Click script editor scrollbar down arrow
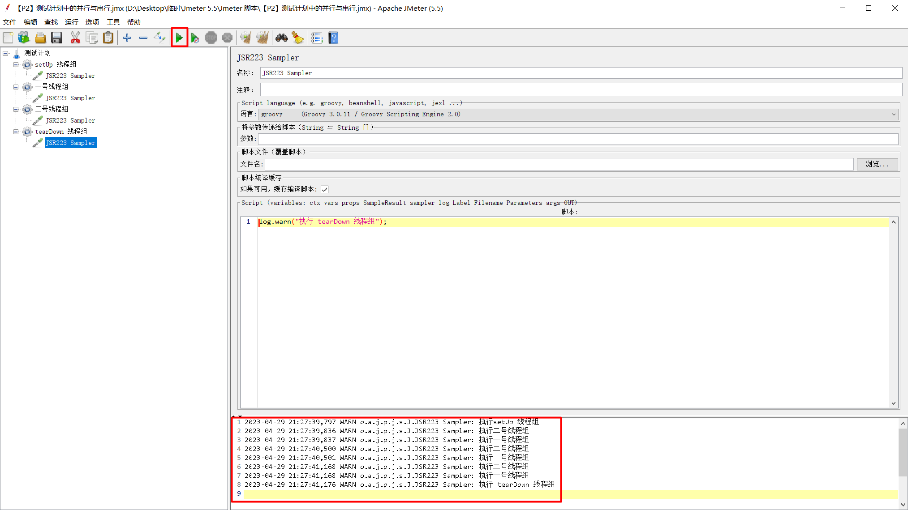This screenshot has width=908, height=510. (893, 403)
